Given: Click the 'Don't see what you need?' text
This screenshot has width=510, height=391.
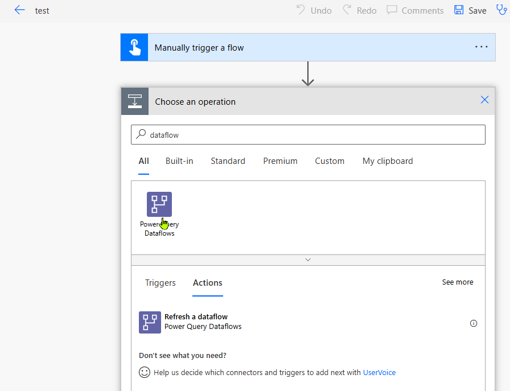Looking at the screenshot, I should click(x=183, y=356).
